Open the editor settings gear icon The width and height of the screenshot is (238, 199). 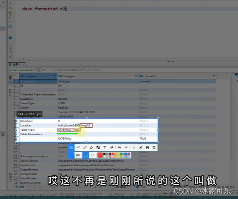click(x=10, y=38)
